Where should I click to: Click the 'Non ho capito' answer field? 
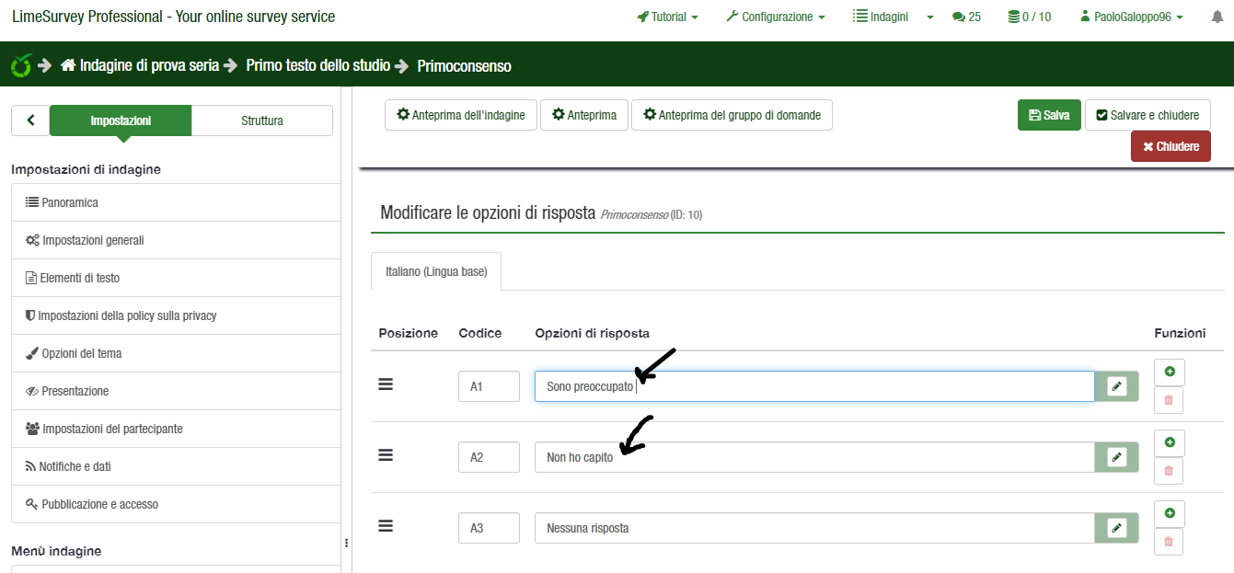pos(813,457)
